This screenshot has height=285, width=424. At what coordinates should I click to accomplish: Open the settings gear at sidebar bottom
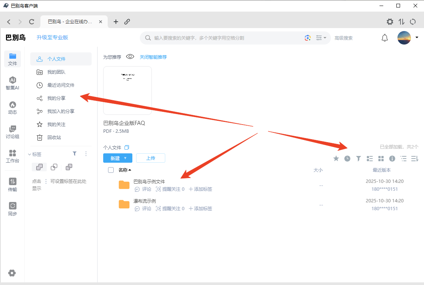coord(12,273)
